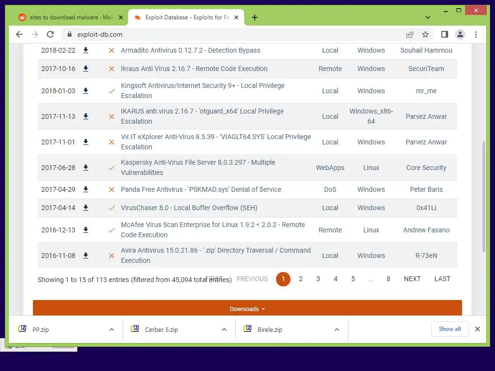Download the Panda Free Antivirus exploit
495x371 pixels.
(x=86, y=189)
